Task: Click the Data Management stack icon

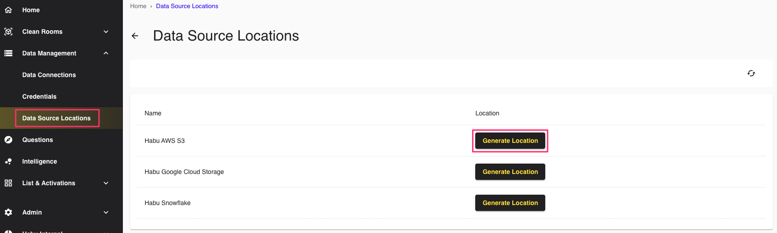Action: coord(8,53)
